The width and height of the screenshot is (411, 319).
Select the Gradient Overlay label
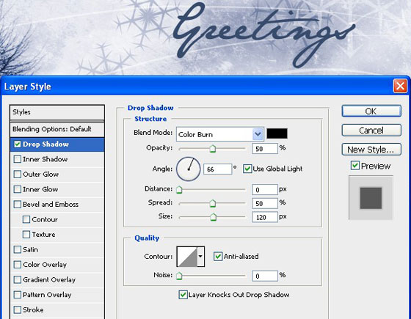click(49, 279)
